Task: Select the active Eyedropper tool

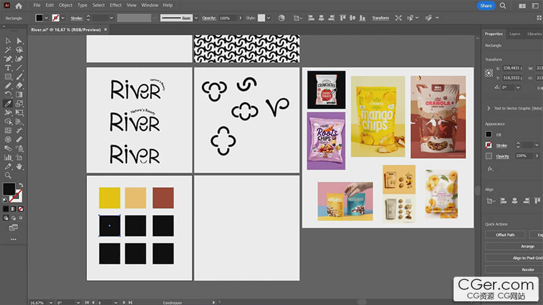Action: pos(8,104)
